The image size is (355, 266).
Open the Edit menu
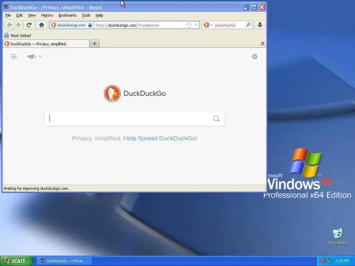[x=19, y=15]
